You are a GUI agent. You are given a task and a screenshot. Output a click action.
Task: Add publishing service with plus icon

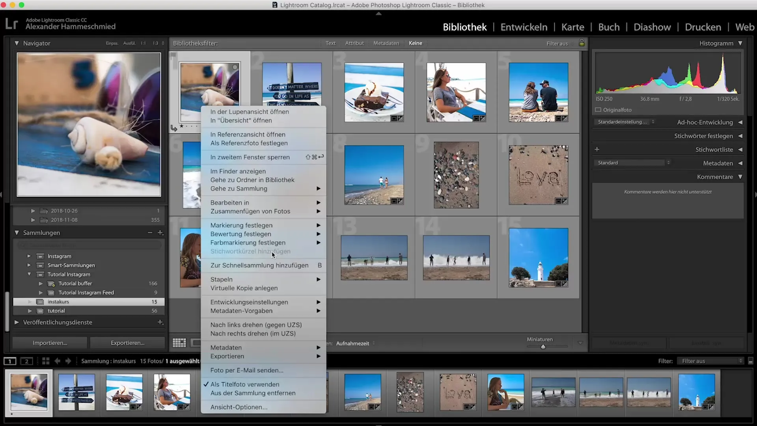coord(160,322)
